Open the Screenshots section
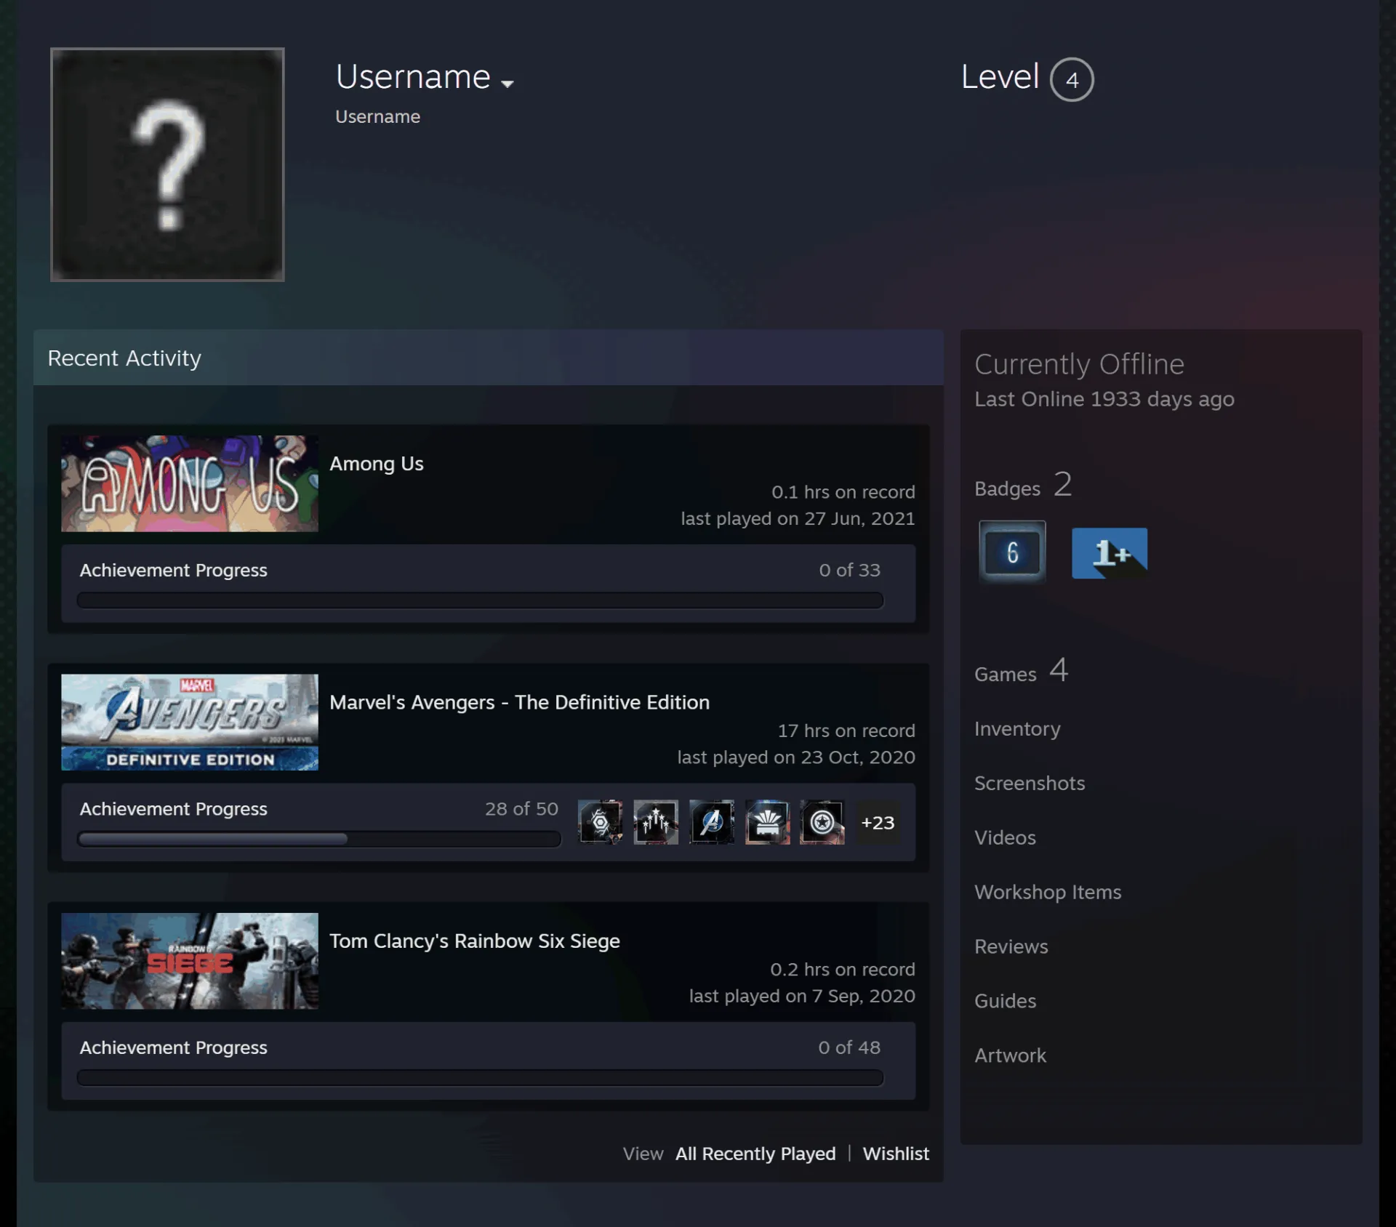This screenshot has height=1227, width=1396. pos(1030,783)
